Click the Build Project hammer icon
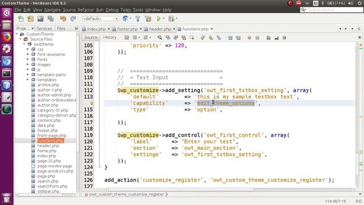This screenshot has height=205, width=364. click(x=138, y=19)
